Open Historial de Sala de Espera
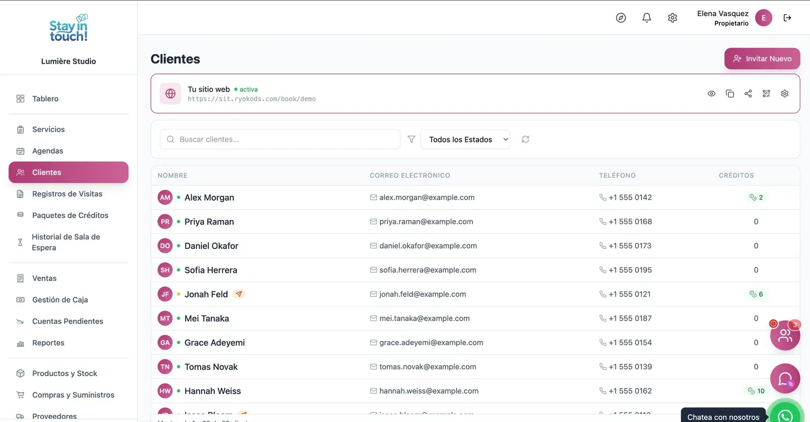 click(68, 242)
